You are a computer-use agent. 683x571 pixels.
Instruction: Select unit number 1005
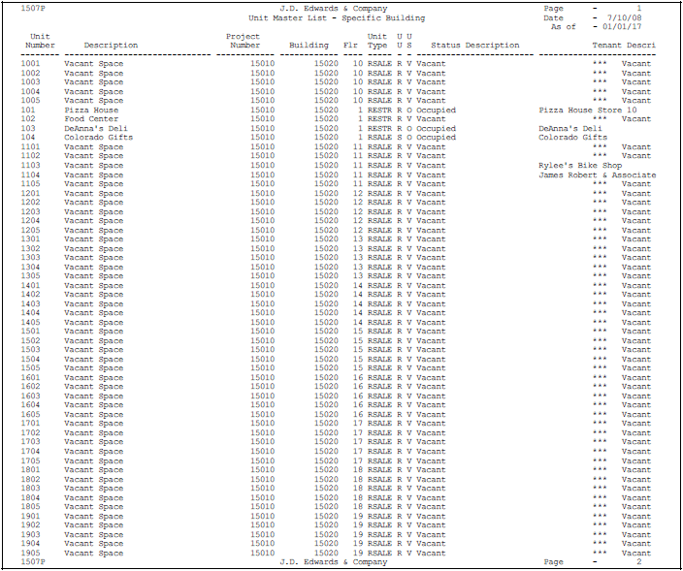[x=30, y=101]
